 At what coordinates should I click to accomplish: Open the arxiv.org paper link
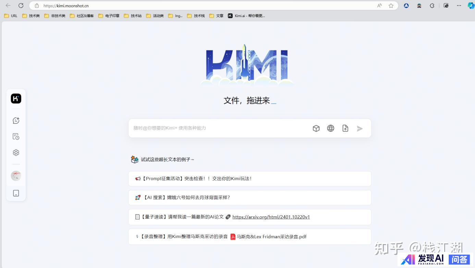coord(271,217)
